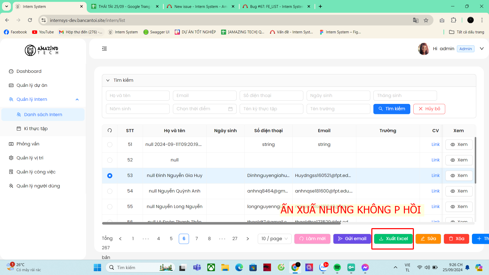This screenshot has height=275, width=489.
Task: Open calendar icon in Chọn thời điểm field
Action: click(230, 109)
